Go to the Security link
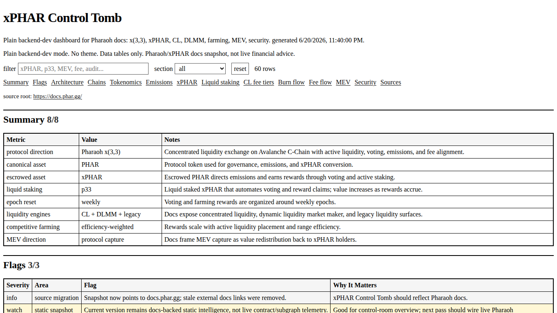The width and height of the screenshot is (557, 313). pyautogui.click(x=365, y=82)
